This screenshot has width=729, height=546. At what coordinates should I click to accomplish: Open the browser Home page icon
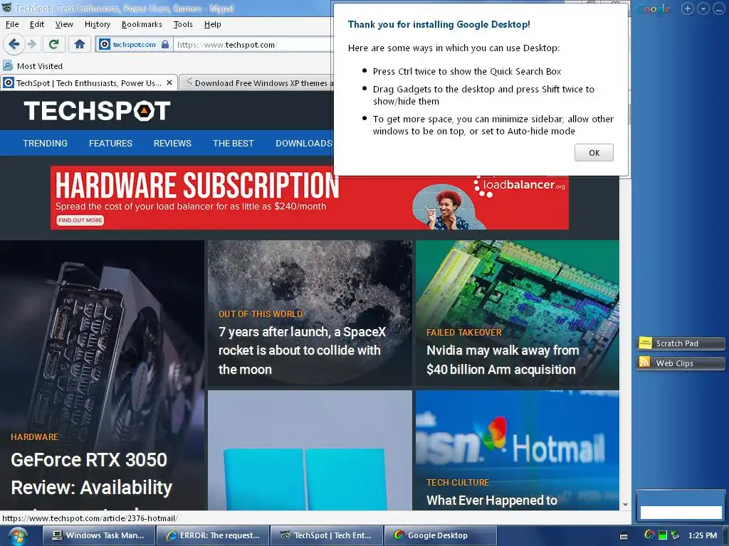click(x=80, y=44)
